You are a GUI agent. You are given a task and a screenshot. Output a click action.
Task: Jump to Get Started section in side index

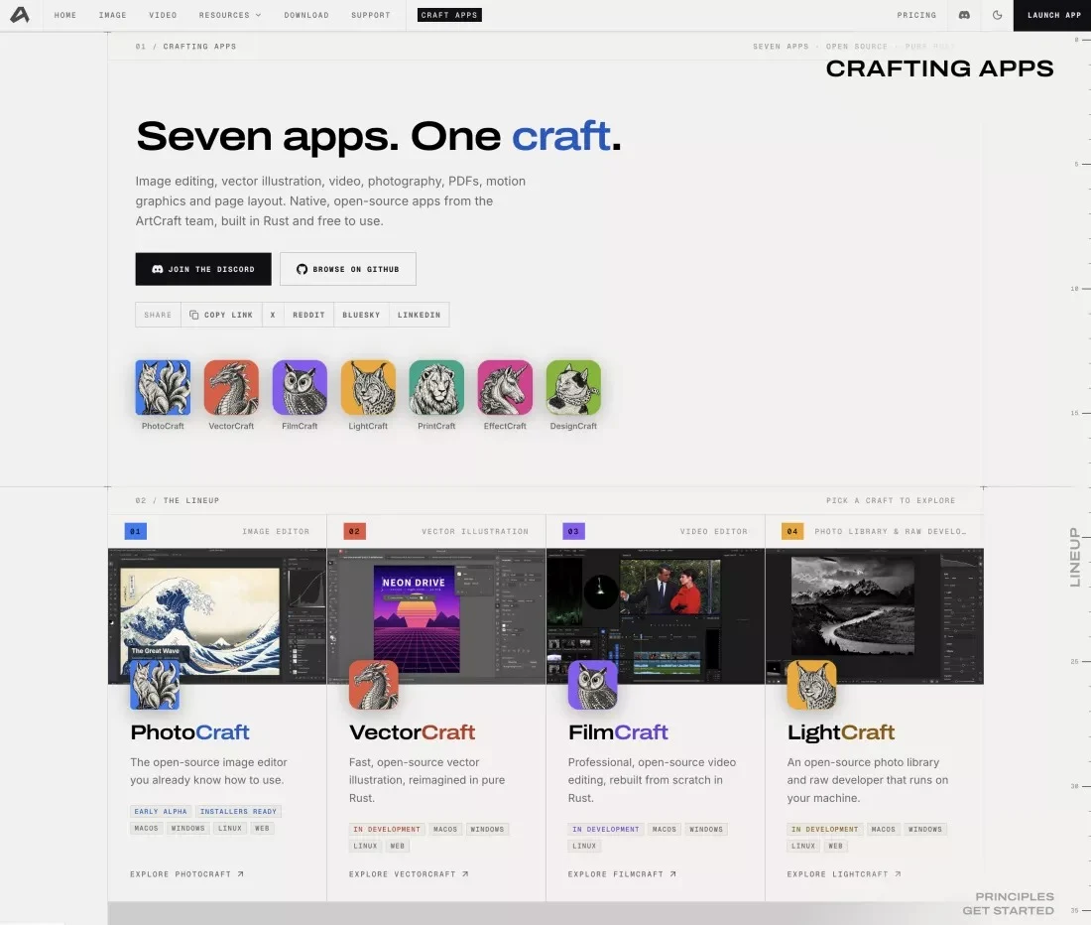pyautogui.click(x=1009, y=910)
